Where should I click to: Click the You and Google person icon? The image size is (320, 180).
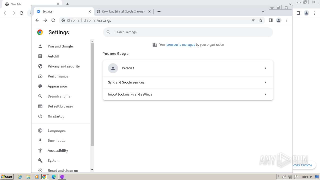(x=40, y=46)
